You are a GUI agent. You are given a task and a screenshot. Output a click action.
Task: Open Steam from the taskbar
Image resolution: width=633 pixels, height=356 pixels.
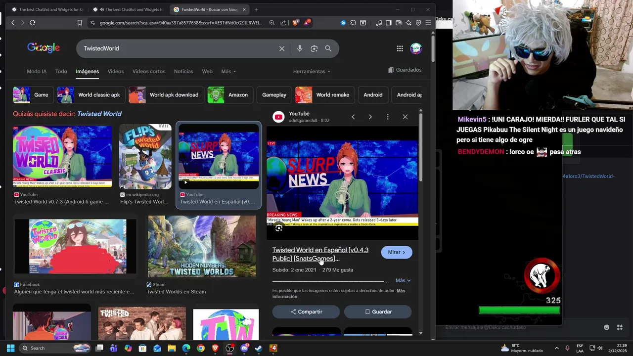tap(259, 348)
